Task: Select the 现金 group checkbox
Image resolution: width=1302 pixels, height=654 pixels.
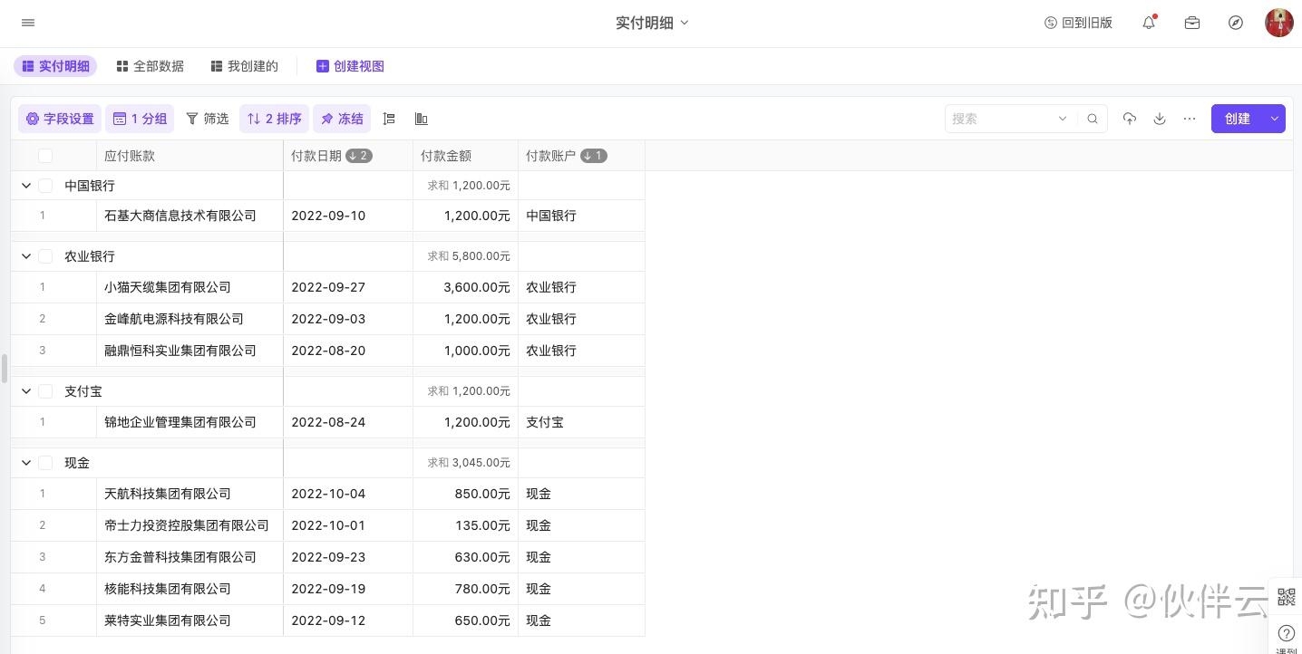Action: pos(45,463)
